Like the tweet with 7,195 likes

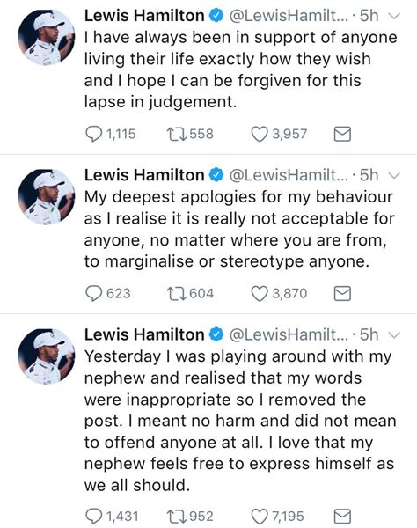[x=260, y=517]
